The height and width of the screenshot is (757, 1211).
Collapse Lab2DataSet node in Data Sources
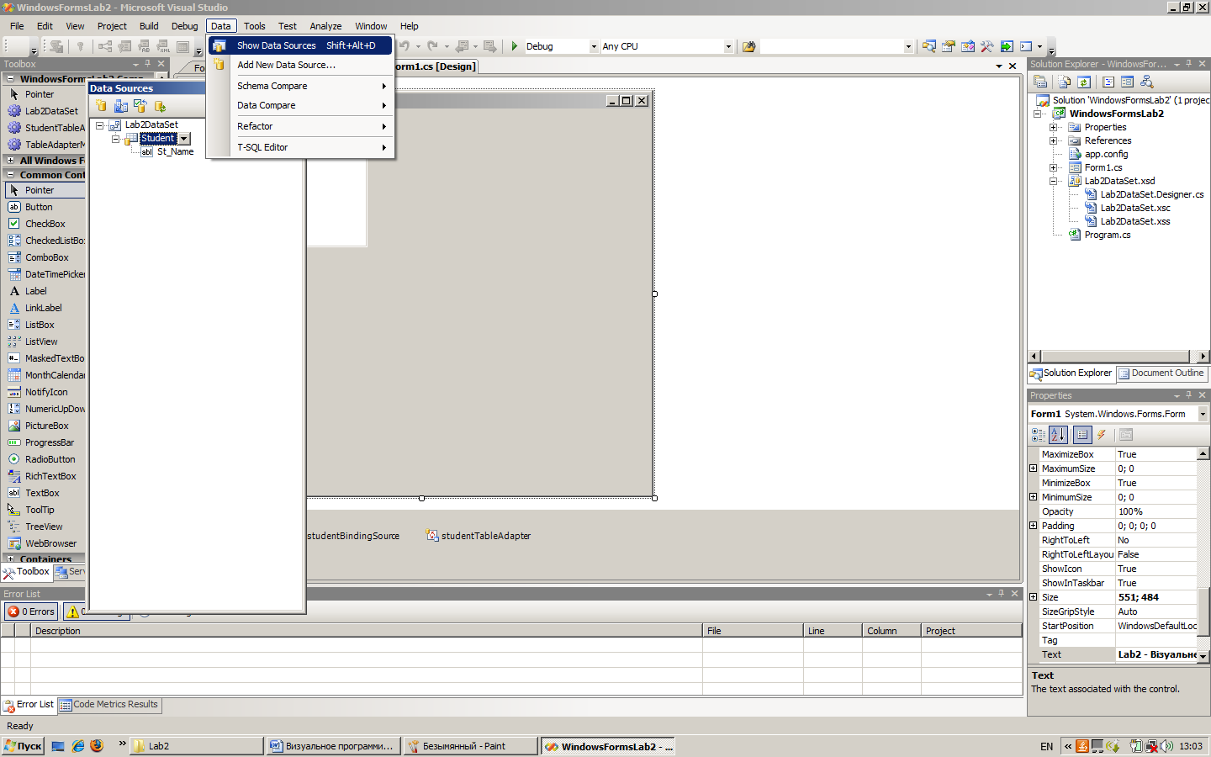(99, 125)
